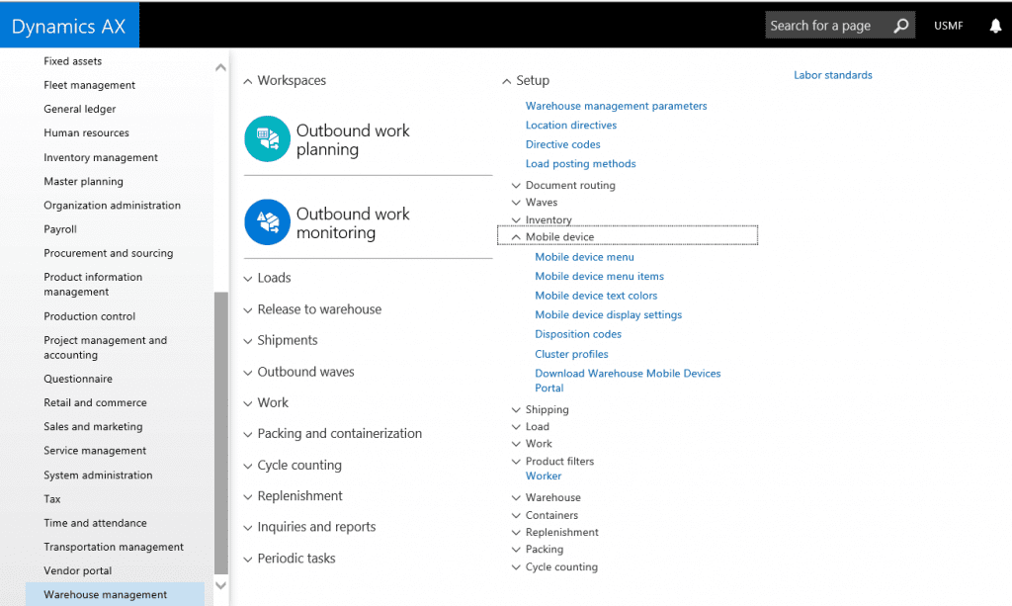Open the Outbound work planning tile icon
1012x606 pixels.
(x=267, y=139)
